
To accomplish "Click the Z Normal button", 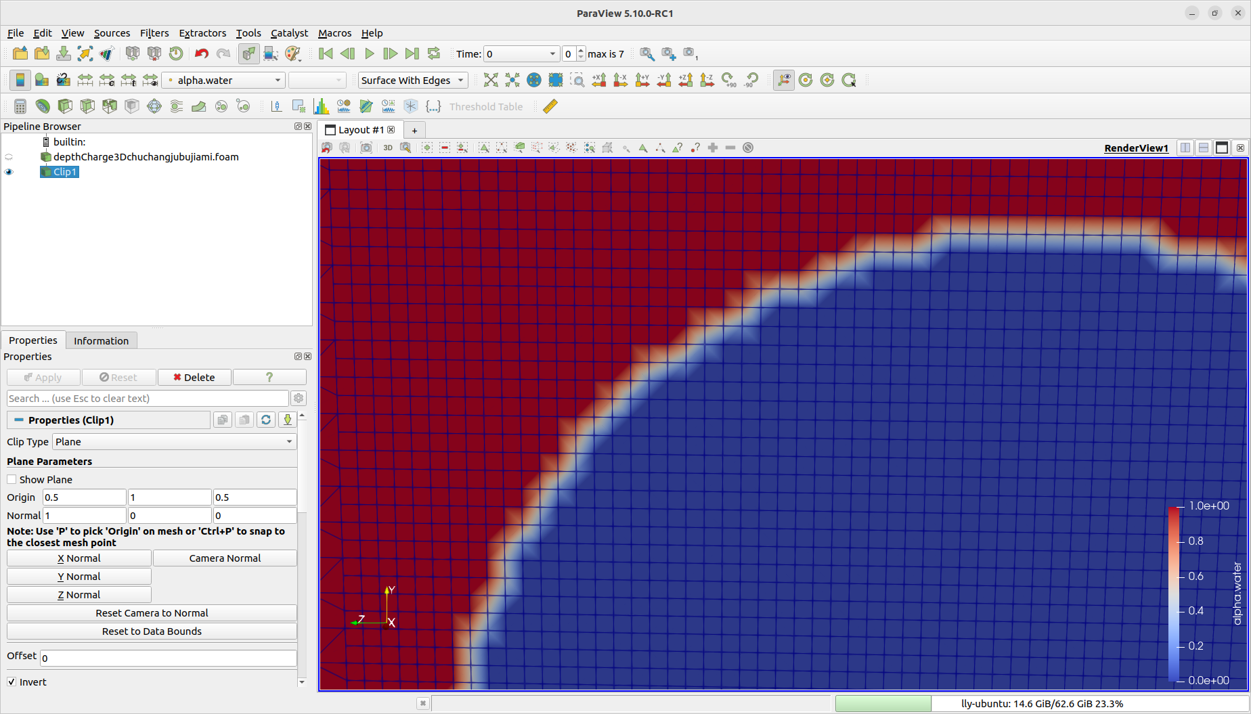I will (79, 594).
